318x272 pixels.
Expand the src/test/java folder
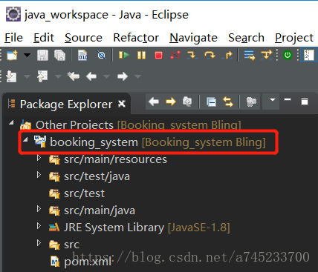click(39, 175)
